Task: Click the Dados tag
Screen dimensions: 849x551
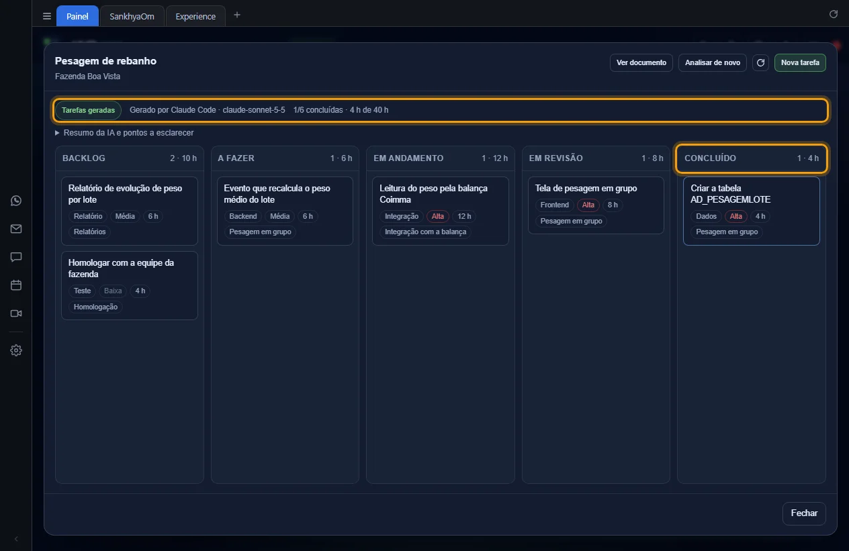Action: pyautogui.click(x=707, y=217)
